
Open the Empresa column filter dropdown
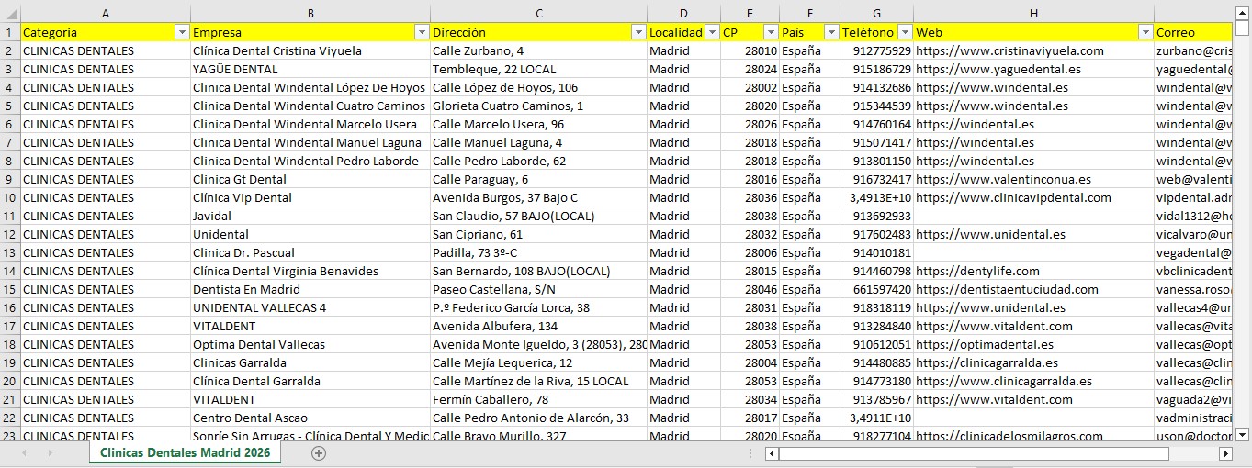[422, 32]
